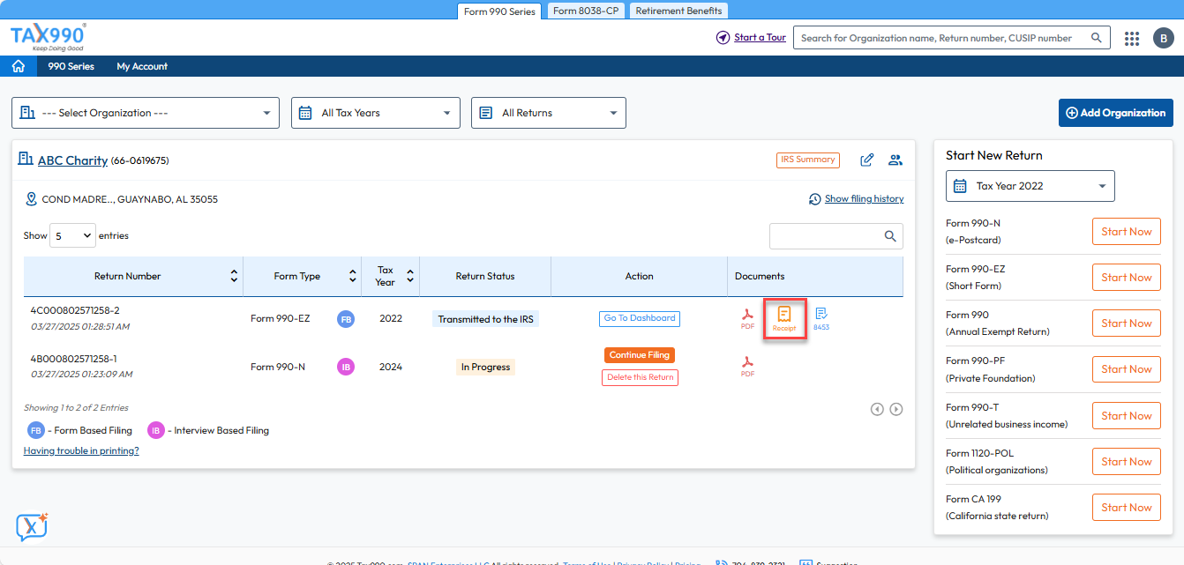Viewport: 1184px width, 565px height.
Task: Go to next page of entries
Action: tap(896, 409)
